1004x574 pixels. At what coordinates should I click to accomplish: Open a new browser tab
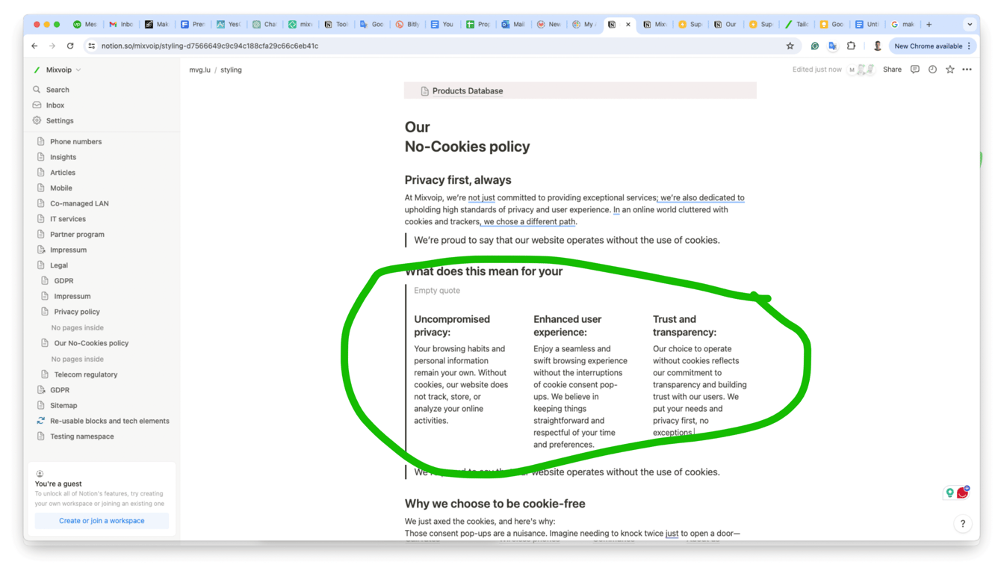click(x=929, y=24)
